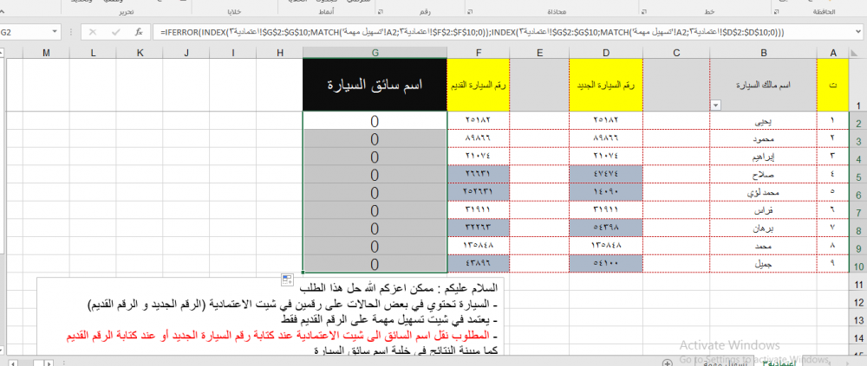
Task: Select column G header
Action: (375, 53)
